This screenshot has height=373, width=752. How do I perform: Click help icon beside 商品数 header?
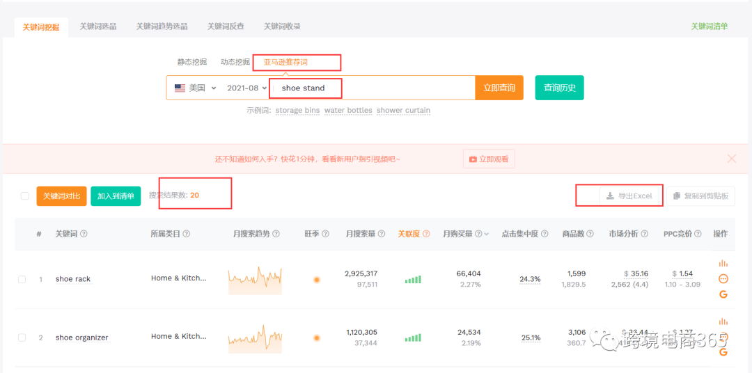(590, 234)
